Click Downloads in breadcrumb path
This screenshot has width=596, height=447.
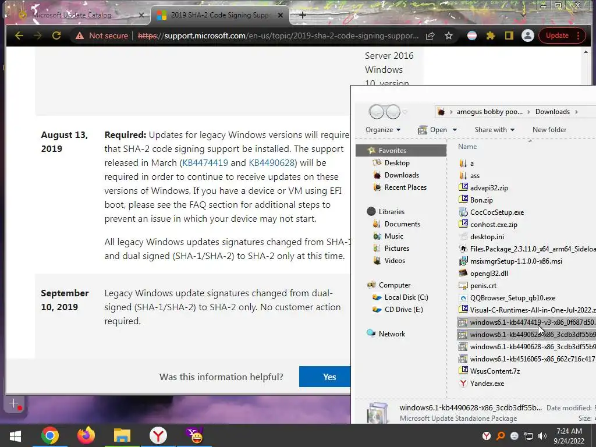[x=552, y=112]
